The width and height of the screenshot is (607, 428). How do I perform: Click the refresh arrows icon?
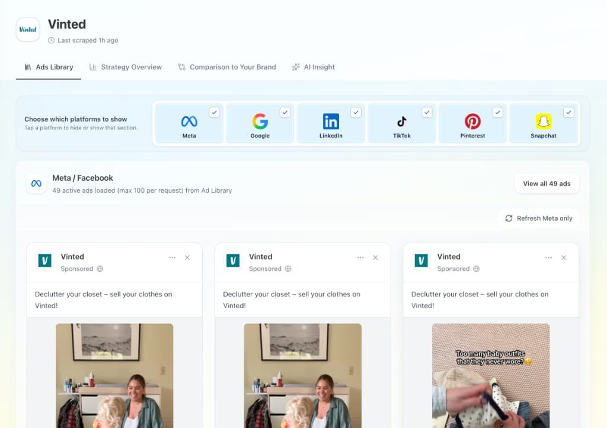tap(509, 218)
